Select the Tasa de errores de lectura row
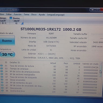103x103 pixels. pyautogui.click(x=49, y=66)
